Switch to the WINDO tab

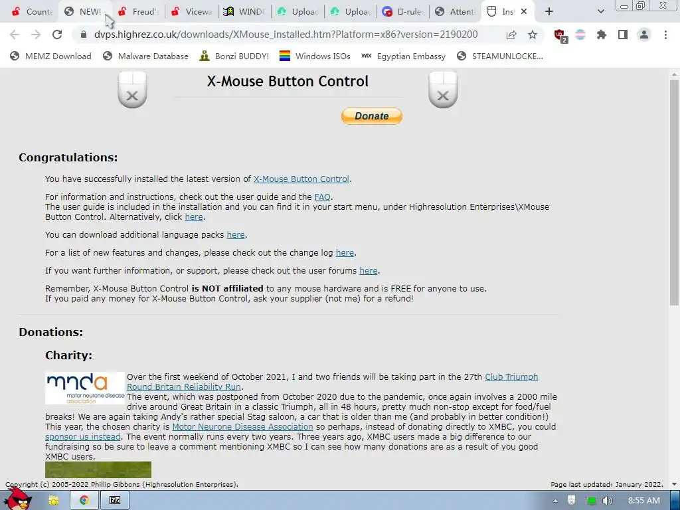244,12
